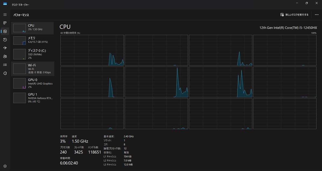Open the Startup apps page icon
Viewport: 322px width, 171px height.
pos(5,48)
